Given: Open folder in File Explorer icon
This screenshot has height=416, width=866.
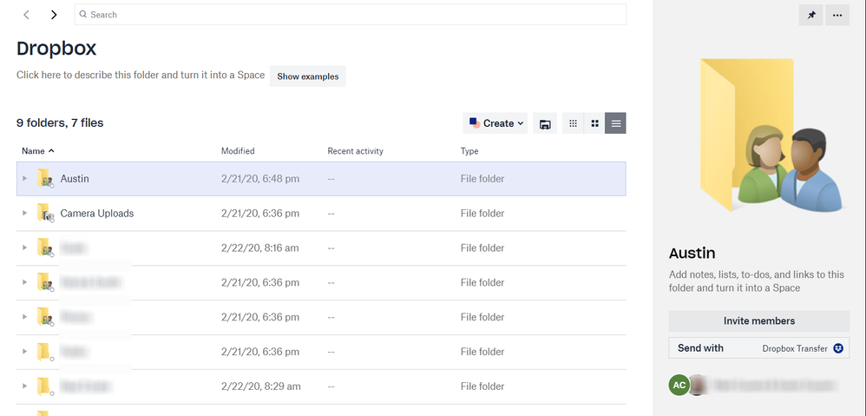Looking at the screenshot, I should pos(545,123).
